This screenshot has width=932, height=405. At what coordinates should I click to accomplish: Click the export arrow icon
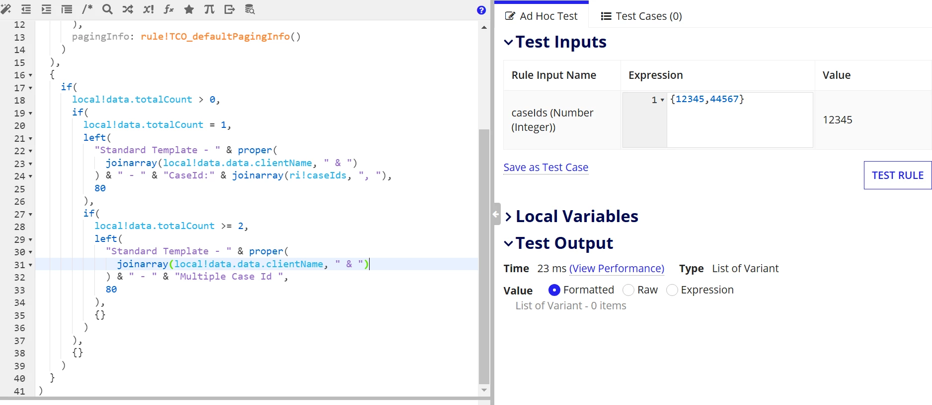click(230, 9)
